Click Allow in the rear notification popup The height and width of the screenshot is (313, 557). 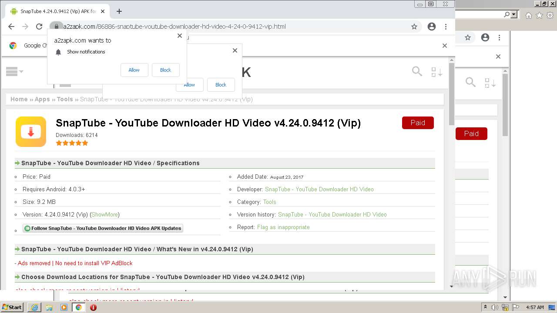189,85
